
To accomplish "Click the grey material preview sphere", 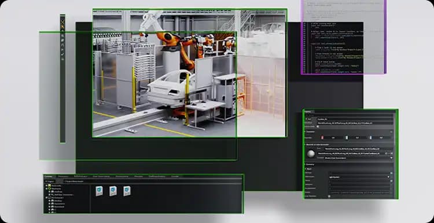I will (311, 153).
